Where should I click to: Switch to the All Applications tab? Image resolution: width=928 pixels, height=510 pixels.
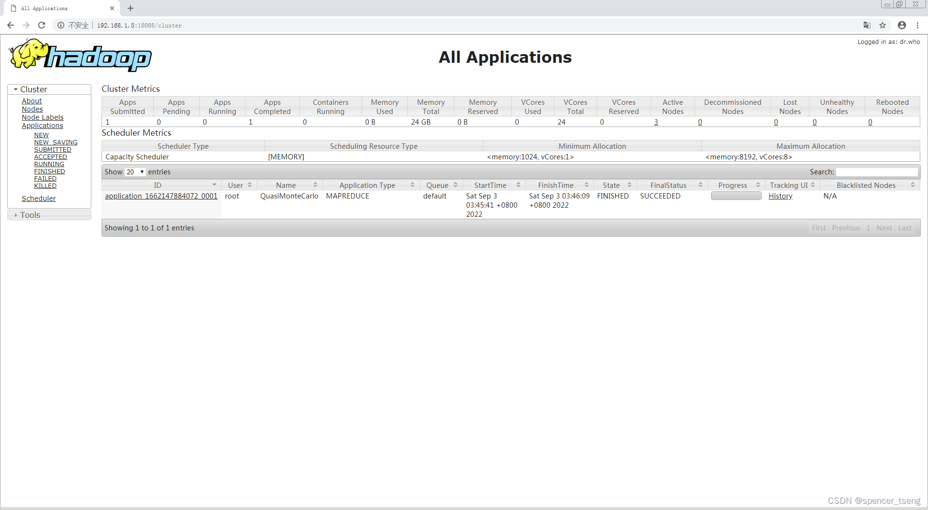[58, 8]
